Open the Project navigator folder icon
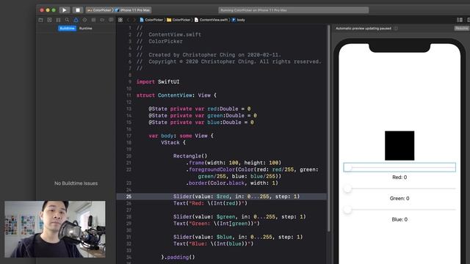 pos(41,20)
